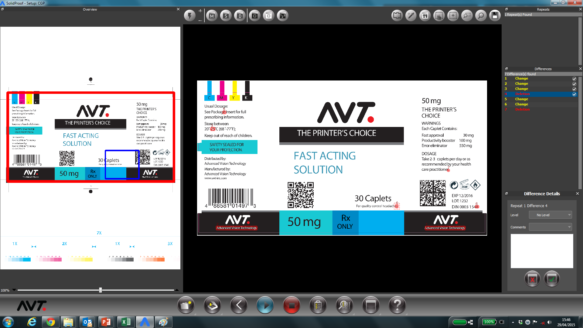583x328 pixels.
Task: Stop inspection with the red stop button
Action: [291, 305]
